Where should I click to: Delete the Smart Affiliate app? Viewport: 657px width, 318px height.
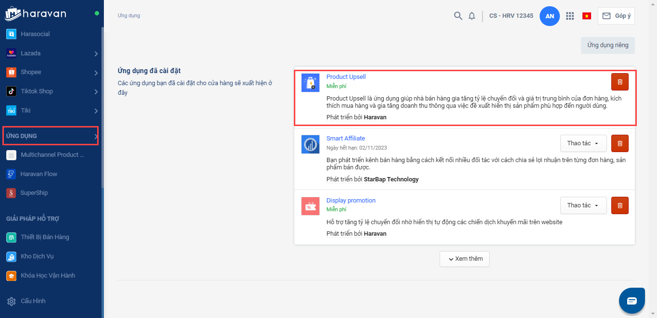pos(619,143)
